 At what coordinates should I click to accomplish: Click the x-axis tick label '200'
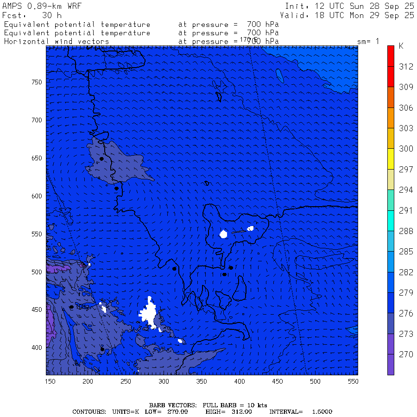[88, 381]
